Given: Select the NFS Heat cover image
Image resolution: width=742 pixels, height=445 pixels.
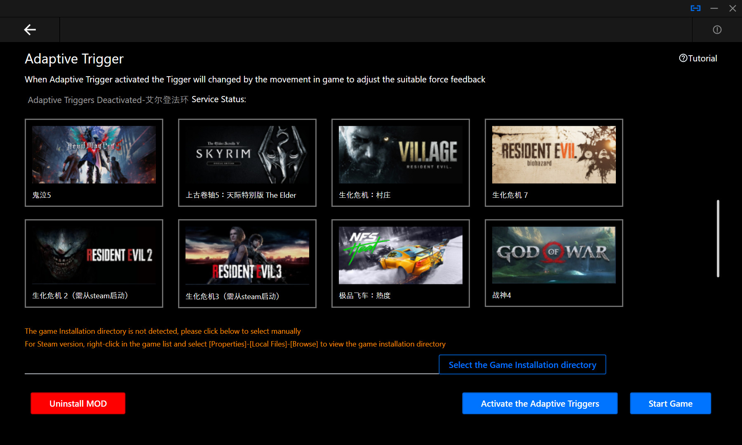Looking at the screenshot, I should point(401,255).
